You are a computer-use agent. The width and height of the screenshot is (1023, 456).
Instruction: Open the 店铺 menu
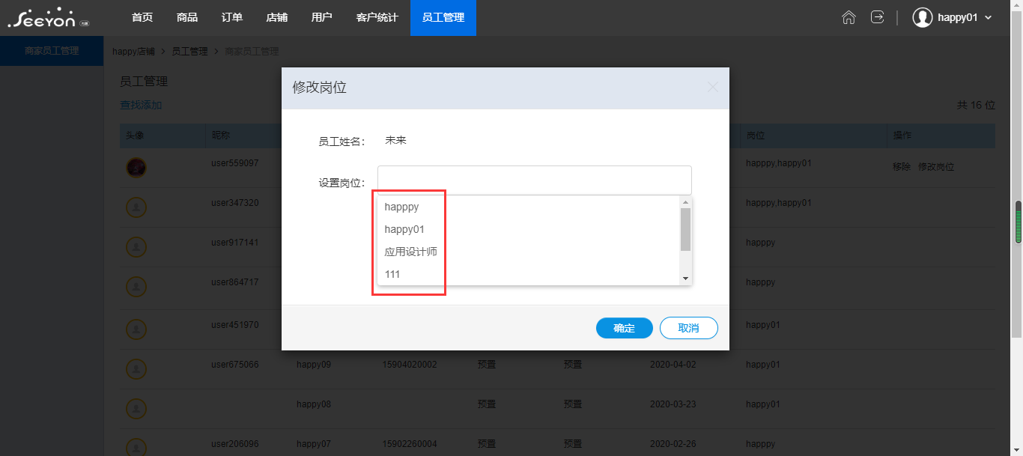[277, 17]
